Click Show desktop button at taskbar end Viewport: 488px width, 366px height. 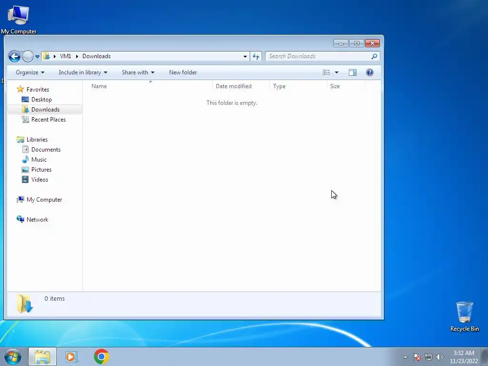tap(485, 356)
